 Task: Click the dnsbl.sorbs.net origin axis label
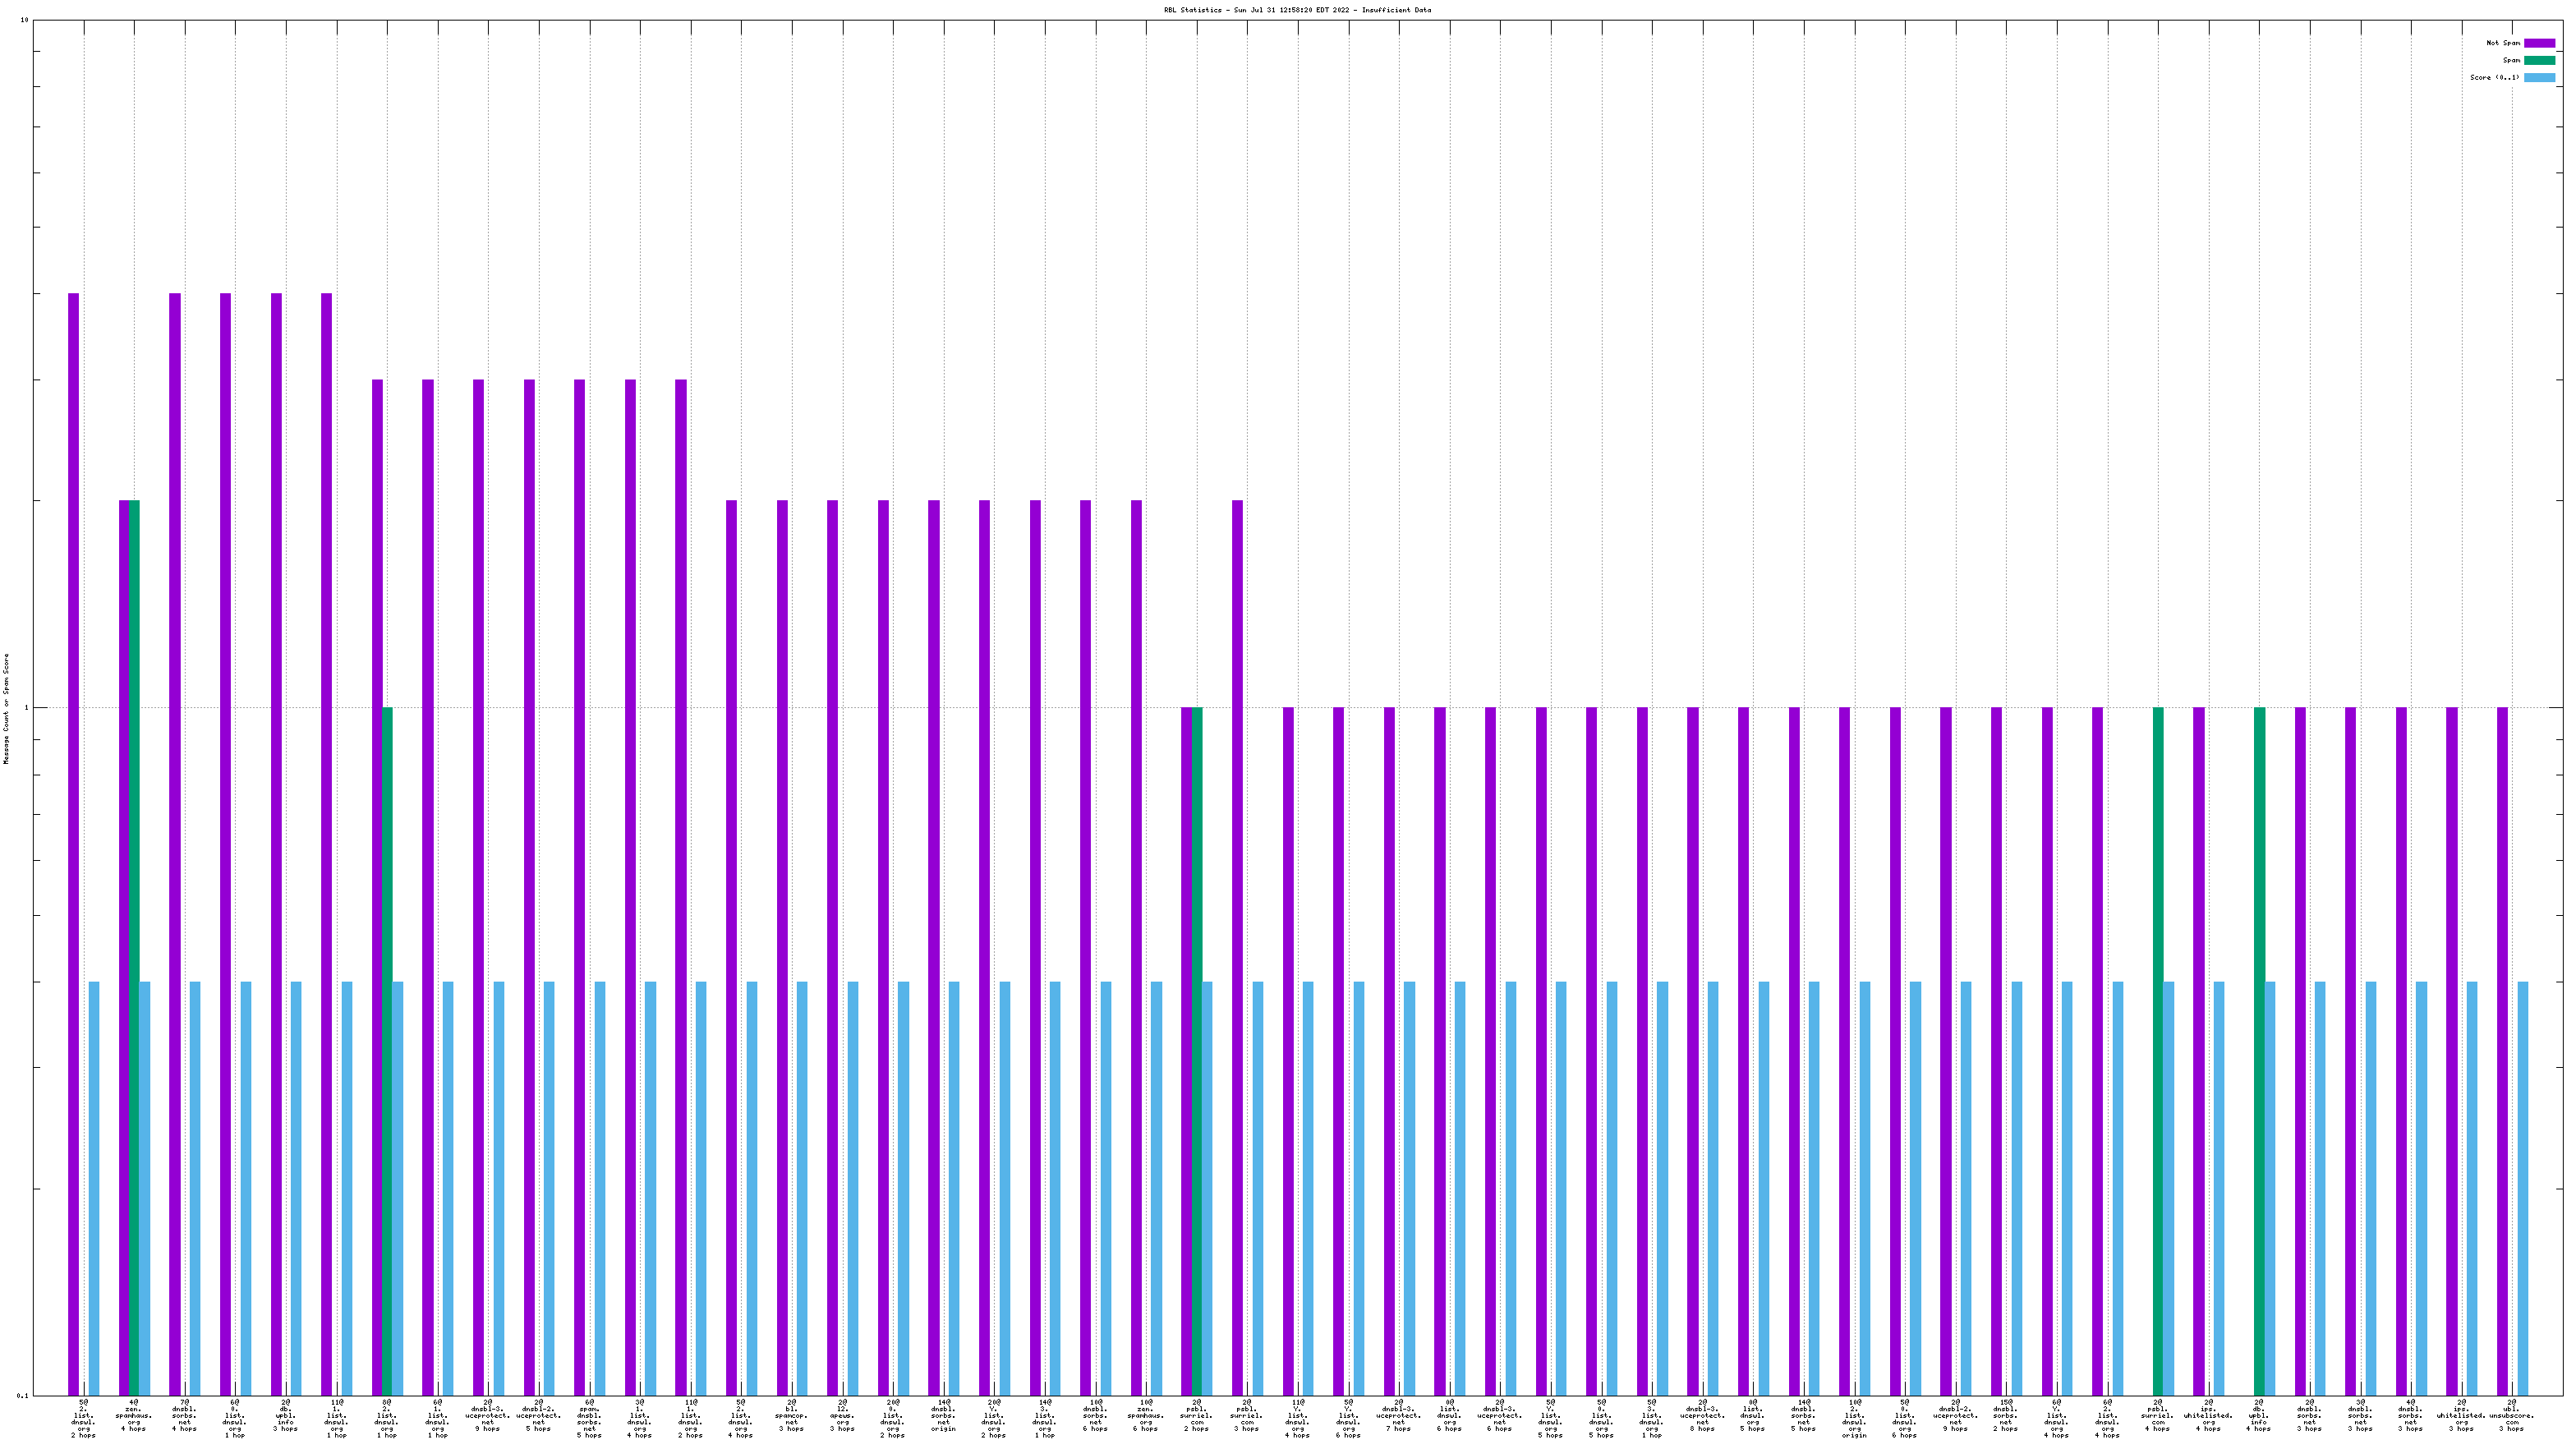[943, 1415]
